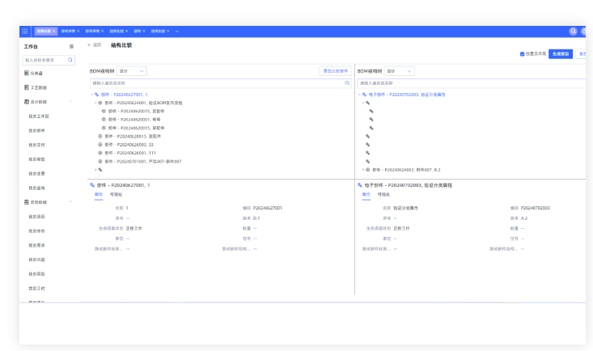Viewport: 593px width, 351px height.
Task: Open 我的风险 in the sidebar
Action: pos(36,274)
